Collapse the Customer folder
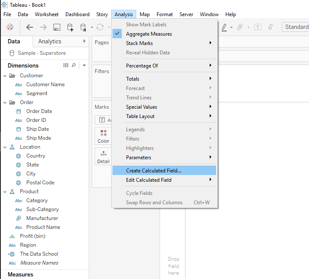Screen dimensions: 309x279 coord(5,76)
